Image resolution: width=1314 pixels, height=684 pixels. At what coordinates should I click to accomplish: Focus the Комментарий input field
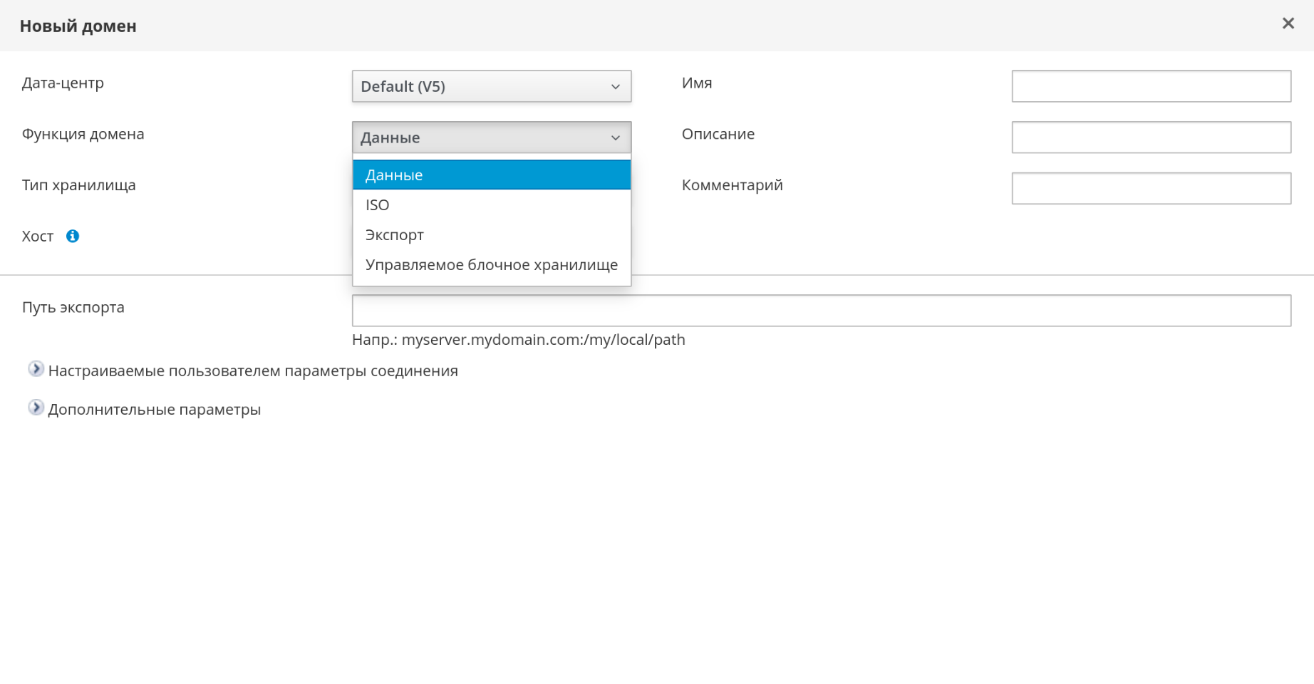tap(1151, 189)
